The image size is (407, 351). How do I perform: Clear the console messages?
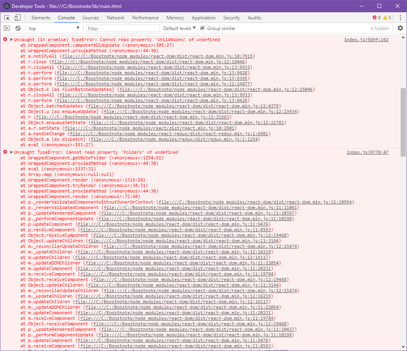17,28
